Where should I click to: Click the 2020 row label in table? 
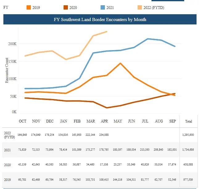pos(7,165)
